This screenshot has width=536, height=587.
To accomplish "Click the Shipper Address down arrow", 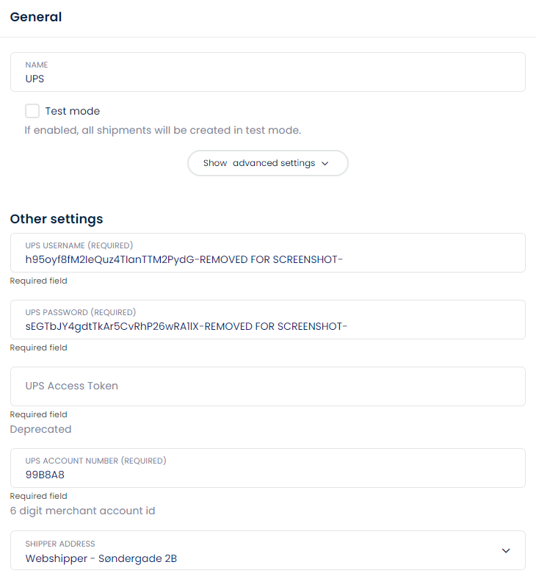I will coord(506,551).
